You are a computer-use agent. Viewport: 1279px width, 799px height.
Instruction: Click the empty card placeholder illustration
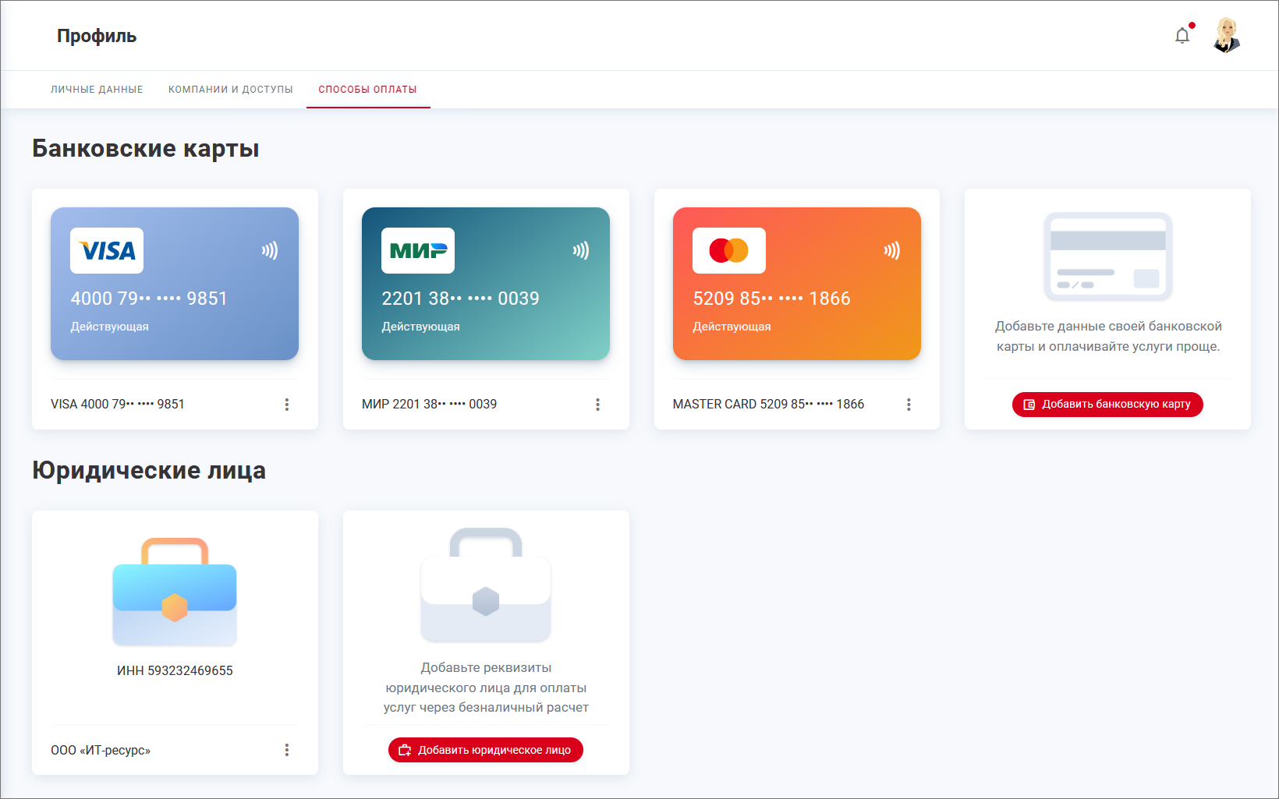tap(1107, 256)
